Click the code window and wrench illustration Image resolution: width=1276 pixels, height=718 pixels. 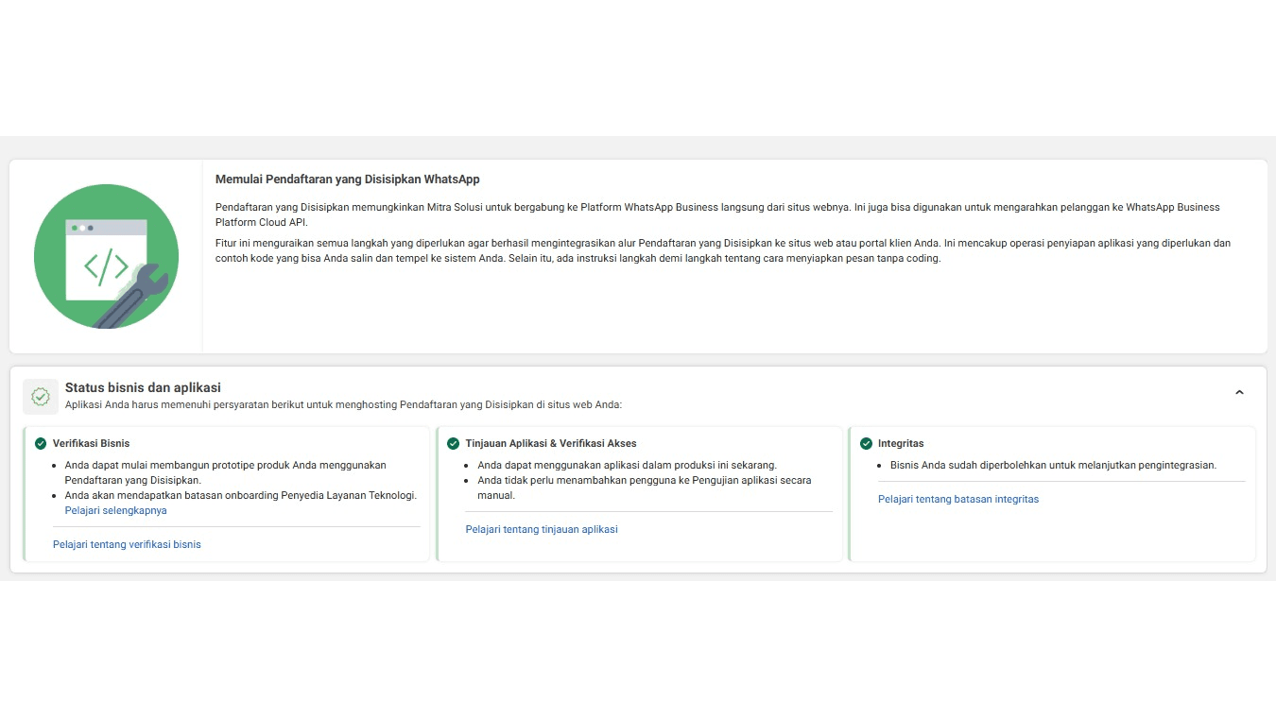[x=106, y=257]
